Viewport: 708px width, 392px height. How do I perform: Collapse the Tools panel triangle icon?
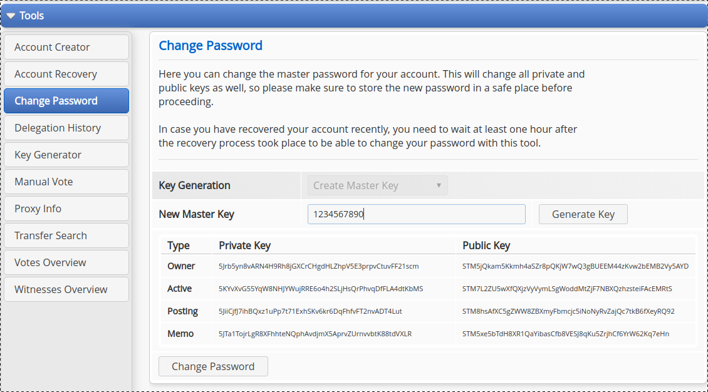[11, 16]
